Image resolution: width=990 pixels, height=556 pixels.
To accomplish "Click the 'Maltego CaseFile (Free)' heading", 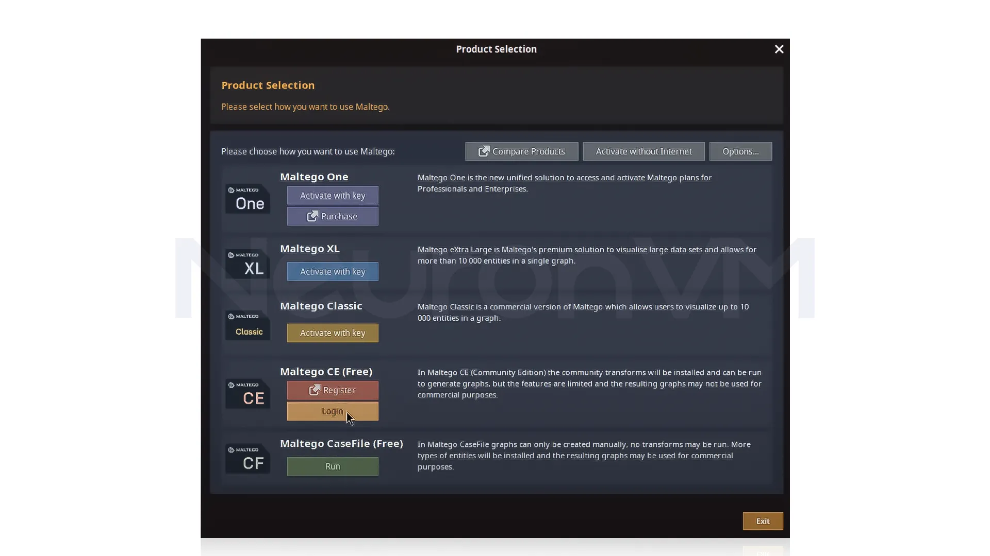I will click(341, 443).
